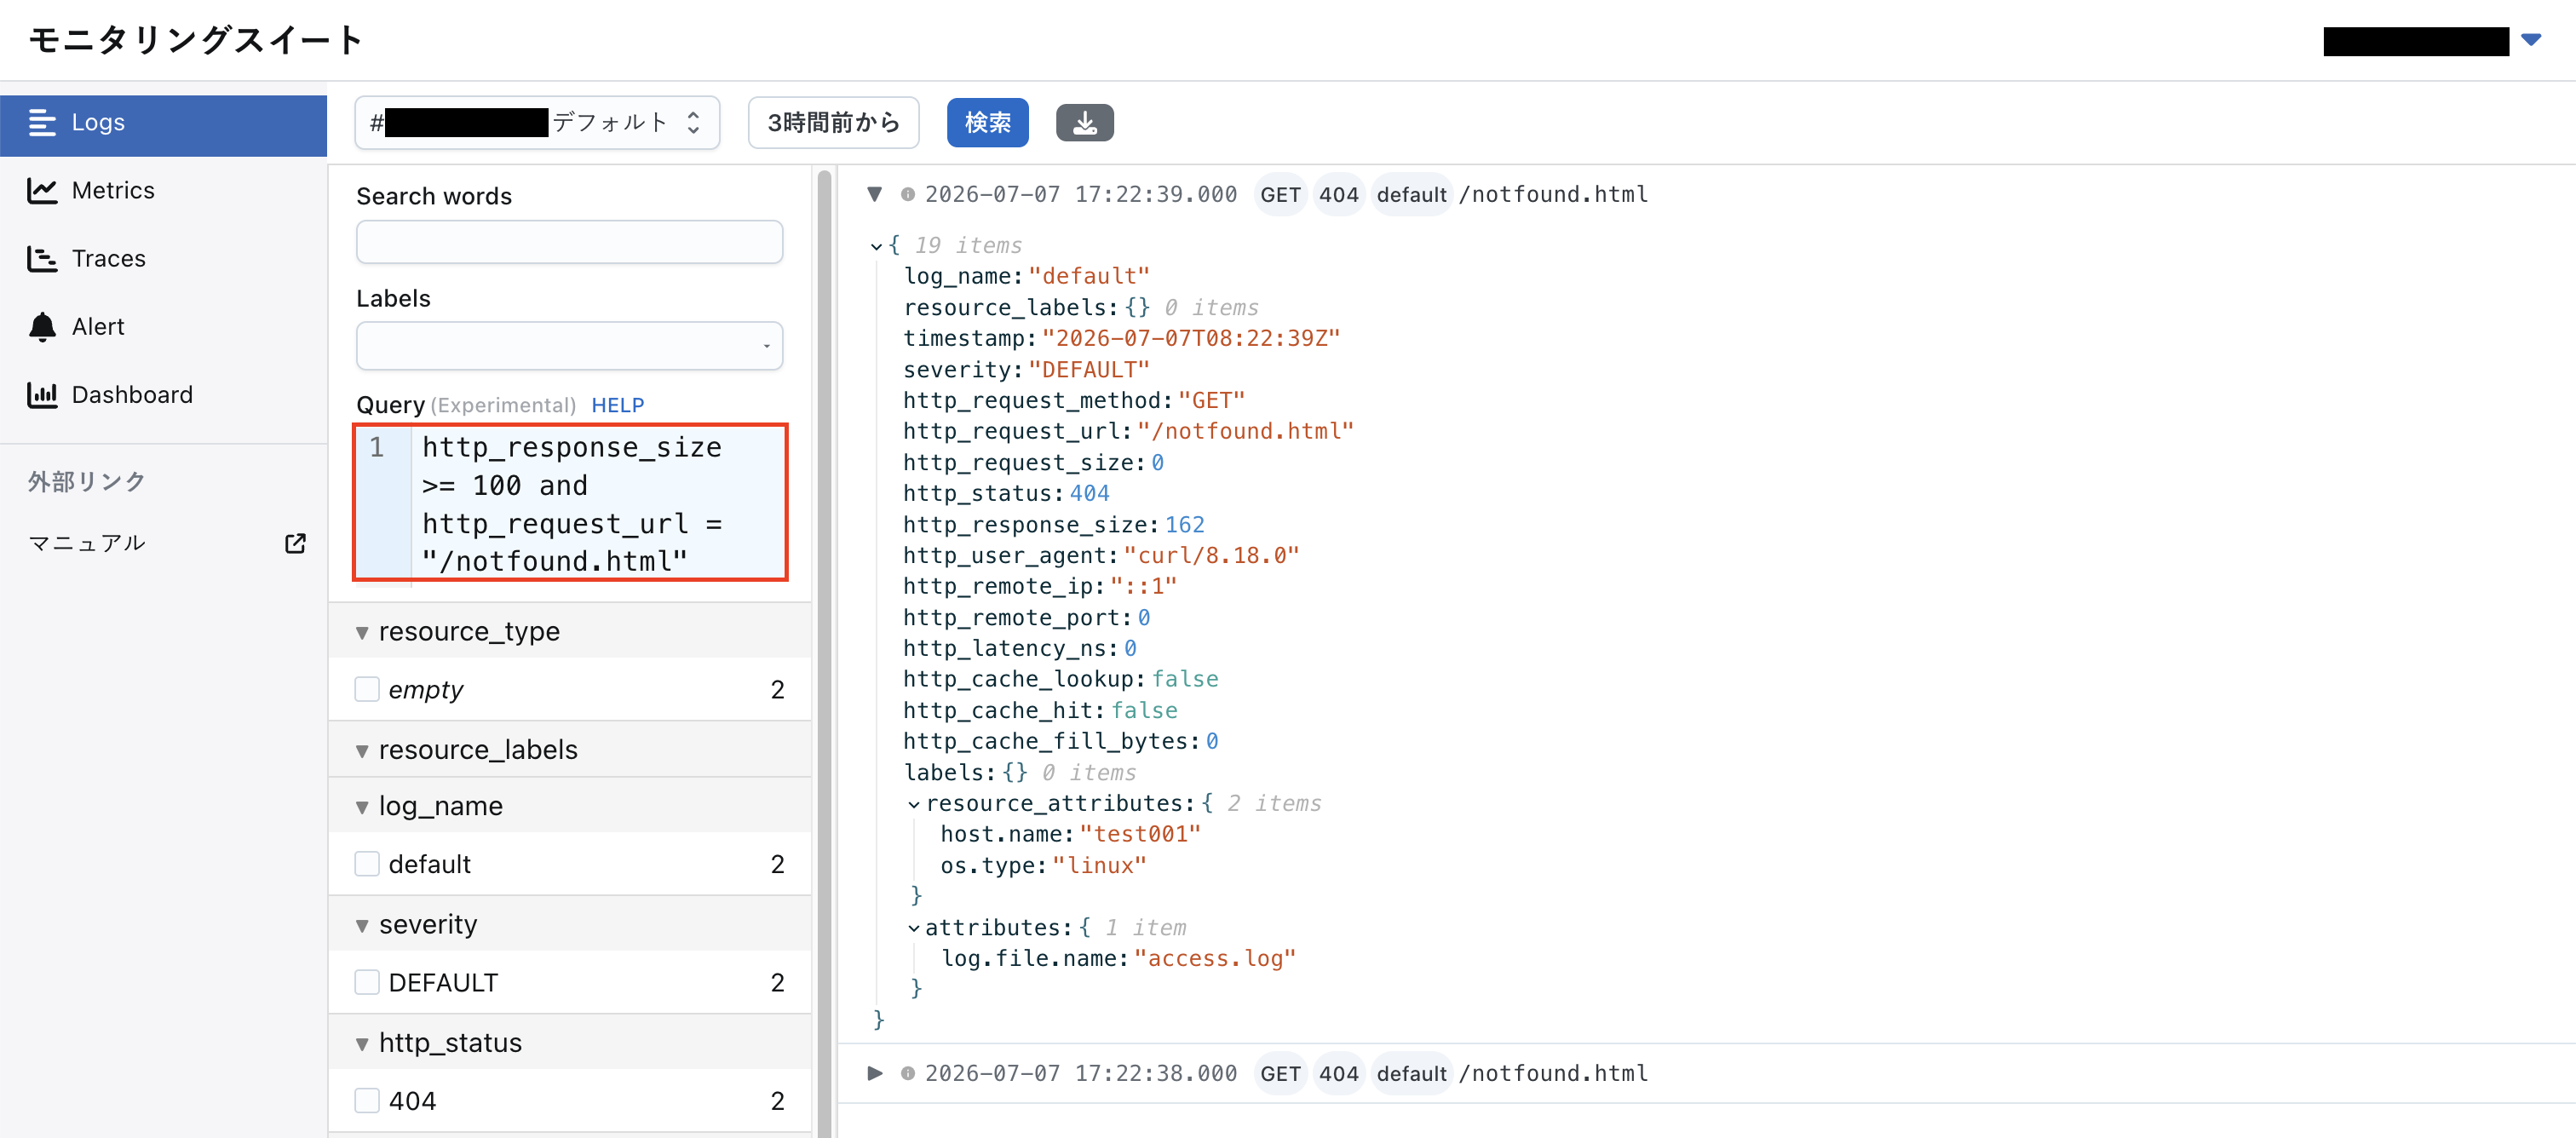The image size is (2576, 1138).
Task: Expand the 17:22:38 log entry
Action: point(875,1073)
